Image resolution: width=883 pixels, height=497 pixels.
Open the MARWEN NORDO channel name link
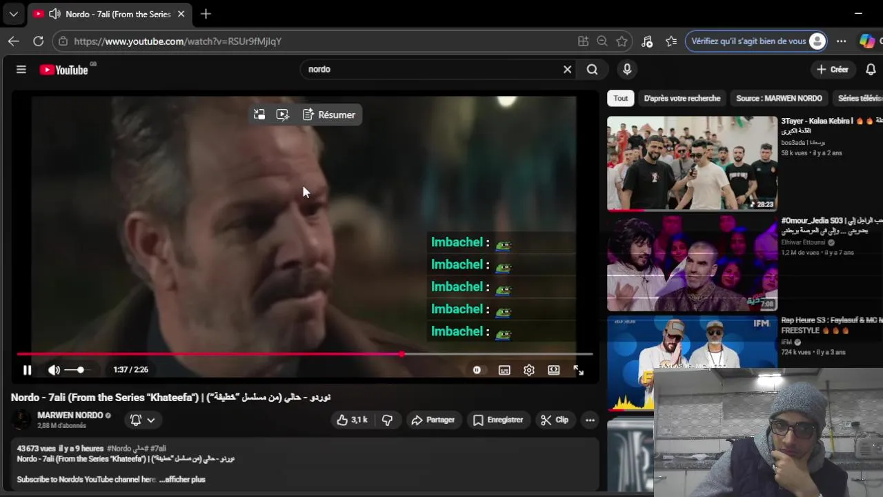pyautogui.click(x=70, y=415)
